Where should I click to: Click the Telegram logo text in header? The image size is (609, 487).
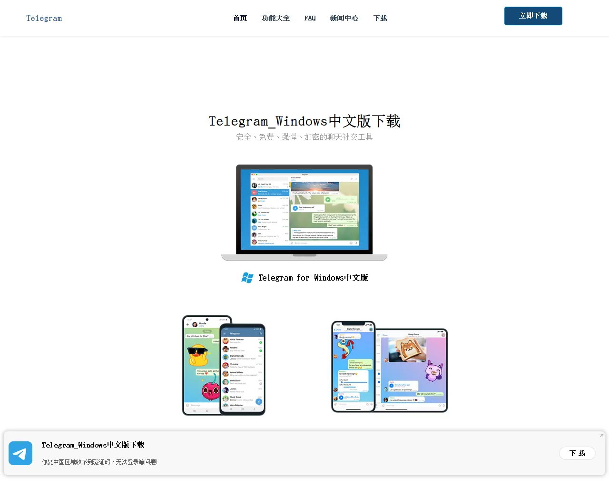point(44,18)
